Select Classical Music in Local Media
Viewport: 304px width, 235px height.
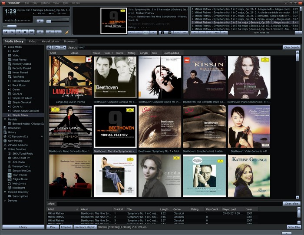pos(21,81)
